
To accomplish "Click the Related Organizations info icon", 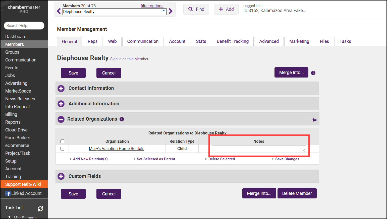I will click(x=122, y=119).
